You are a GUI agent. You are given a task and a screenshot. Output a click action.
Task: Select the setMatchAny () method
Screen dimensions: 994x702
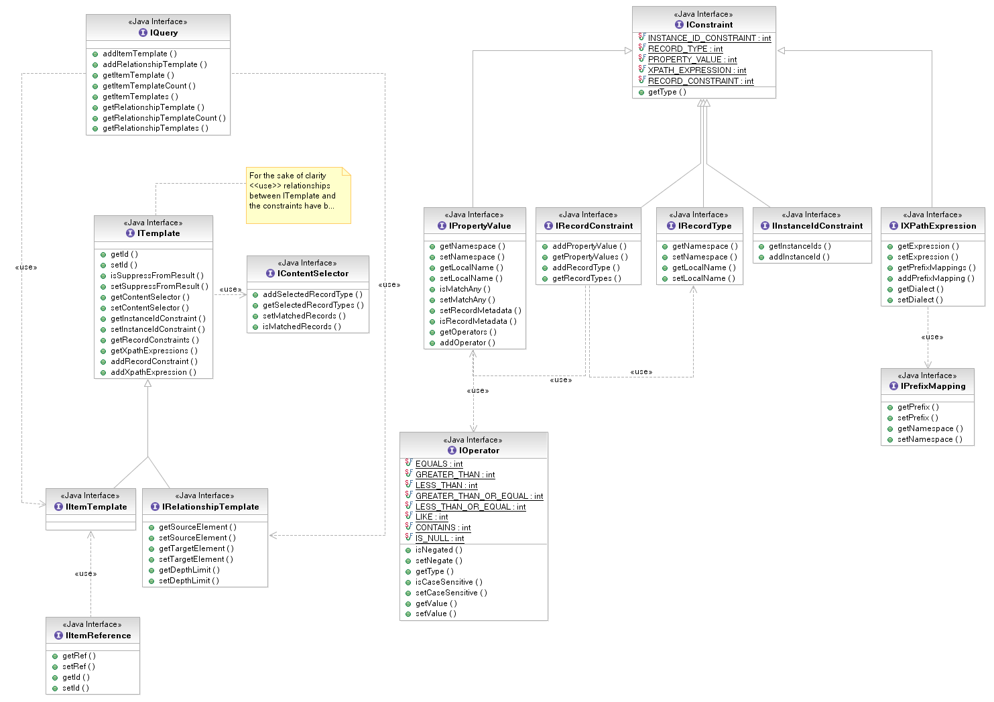click(x=467, y=300)
